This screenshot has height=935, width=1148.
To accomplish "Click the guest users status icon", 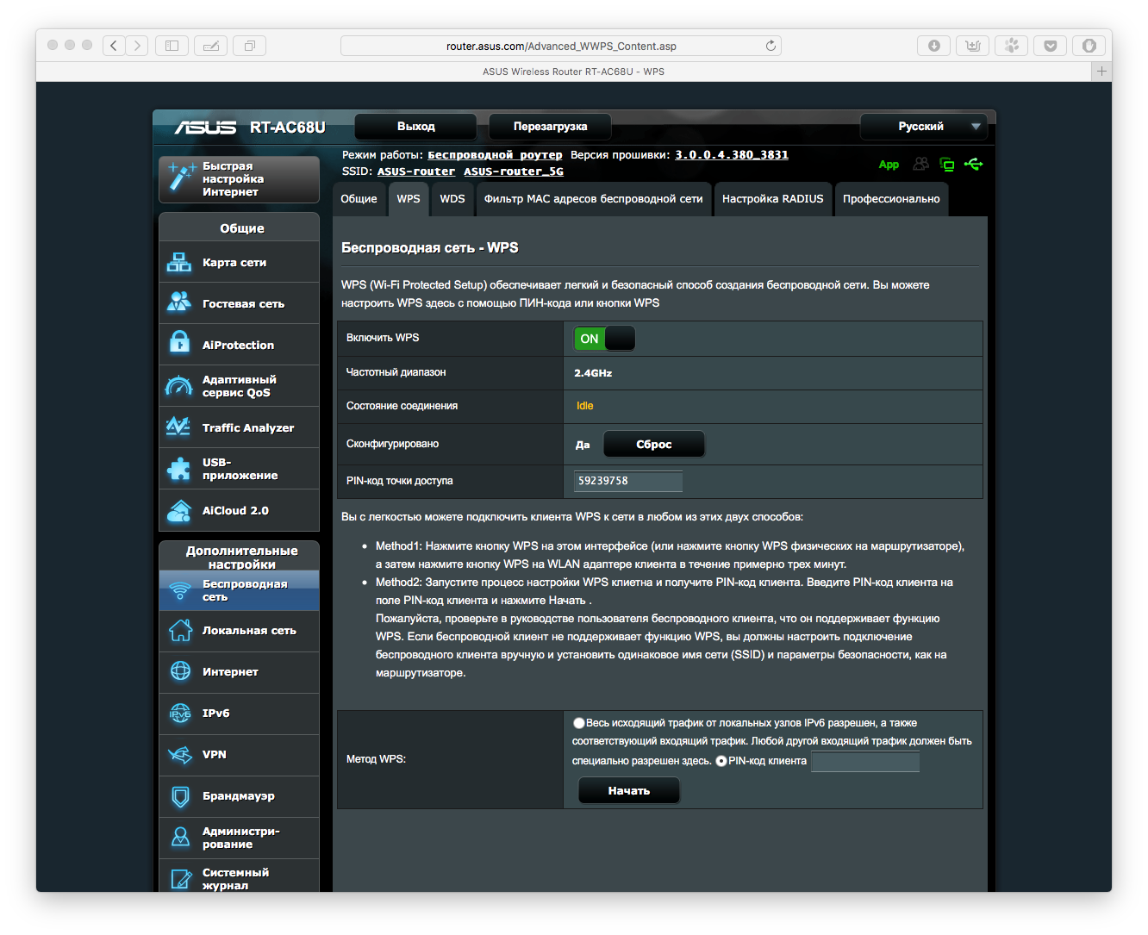I will 921,164.
